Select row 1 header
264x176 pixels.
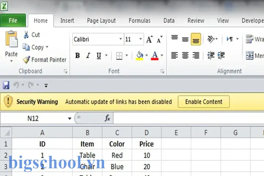pos(6,144)
